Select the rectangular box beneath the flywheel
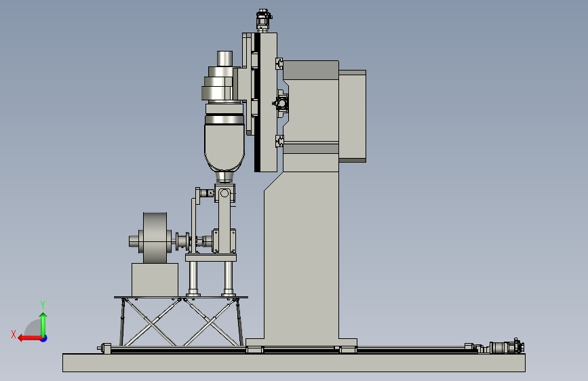This screenshot has width=588, height=381. click(155, 280)
